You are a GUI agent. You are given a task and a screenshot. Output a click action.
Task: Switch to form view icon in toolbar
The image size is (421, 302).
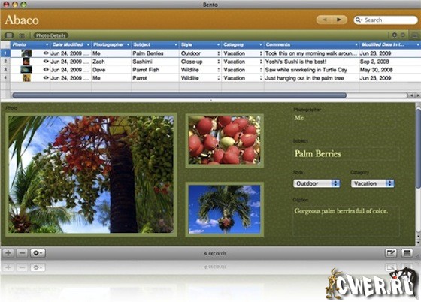(x=9, y=35)
